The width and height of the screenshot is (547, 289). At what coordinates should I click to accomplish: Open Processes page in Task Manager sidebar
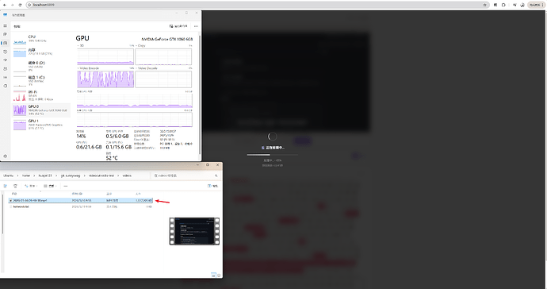click(x=6, y=34)
